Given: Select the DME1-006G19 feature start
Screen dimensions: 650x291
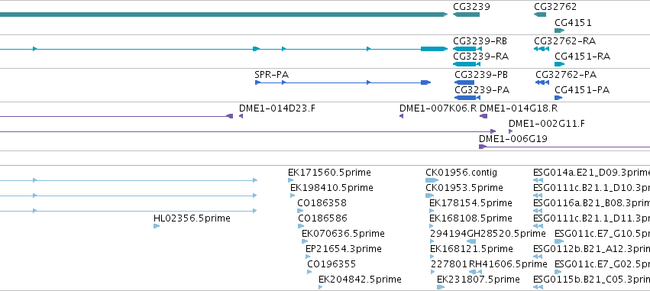Looking at the screenshot, I should [483, 147].
